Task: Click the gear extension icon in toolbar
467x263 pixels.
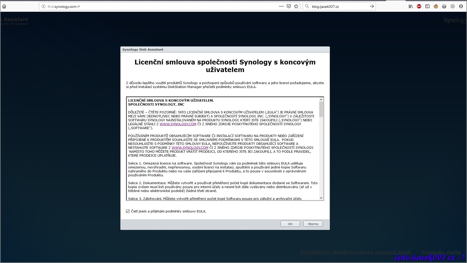Action: [444, 7]
